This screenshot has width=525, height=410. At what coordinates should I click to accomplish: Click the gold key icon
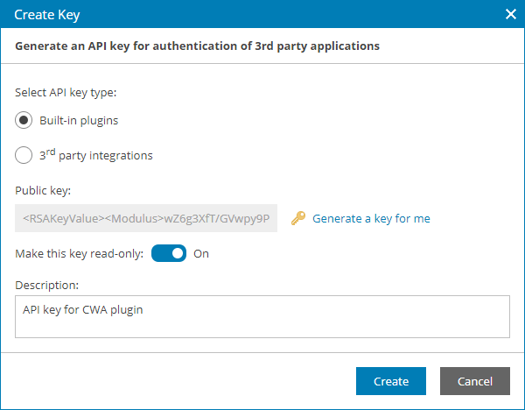299,219
